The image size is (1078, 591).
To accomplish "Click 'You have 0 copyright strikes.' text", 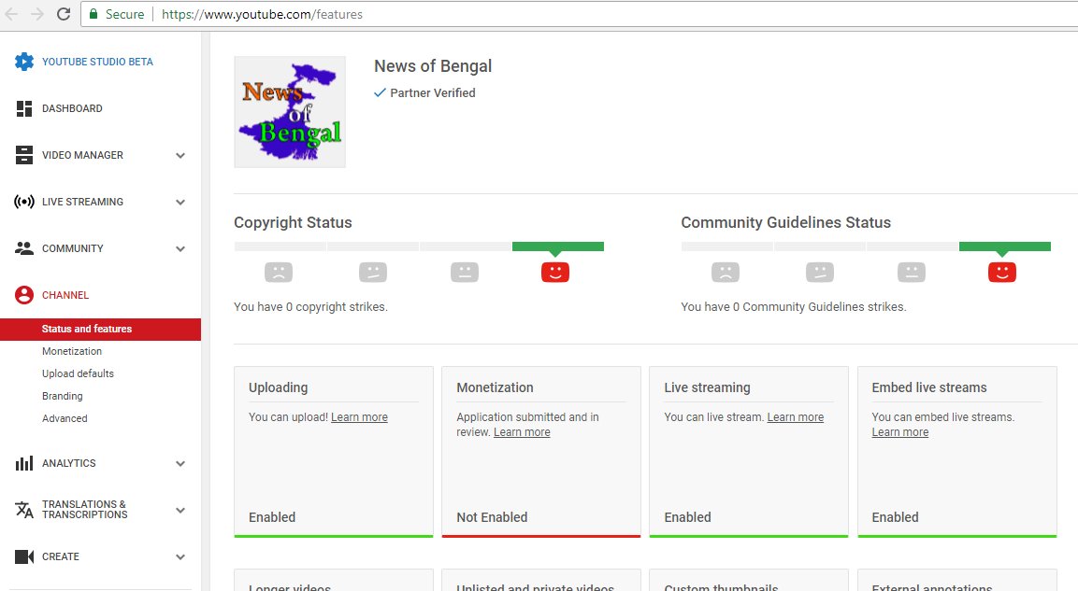I will coord(310,307).
